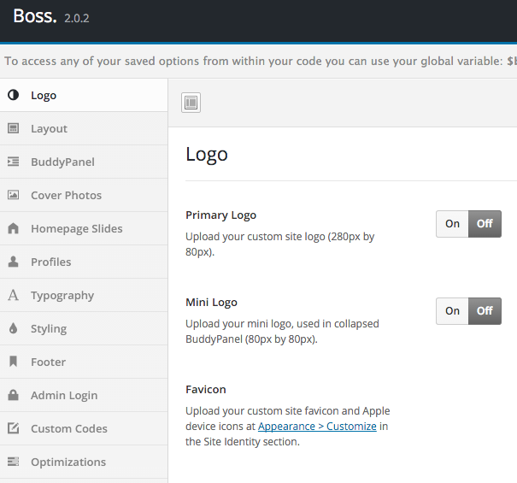
Task: Follow the Appearance > Customize link
Action: click(317, 427)
